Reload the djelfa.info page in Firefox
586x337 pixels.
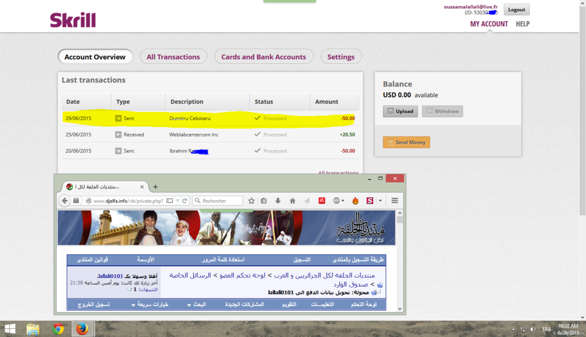pos(185,201)
